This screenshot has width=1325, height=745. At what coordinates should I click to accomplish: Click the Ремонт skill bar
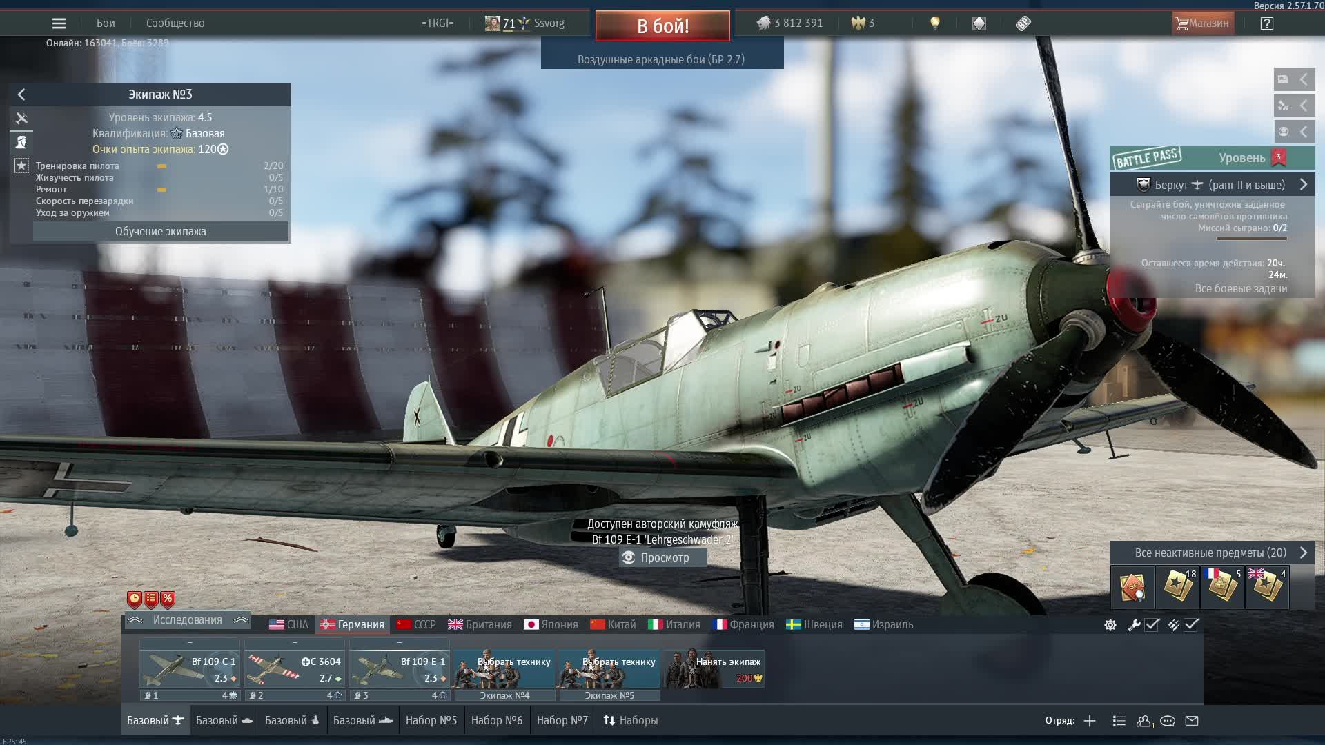161,190
